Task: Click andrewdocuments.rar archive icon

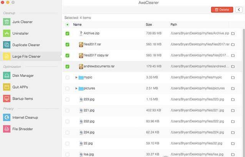Action: click(x=81, y=67)
